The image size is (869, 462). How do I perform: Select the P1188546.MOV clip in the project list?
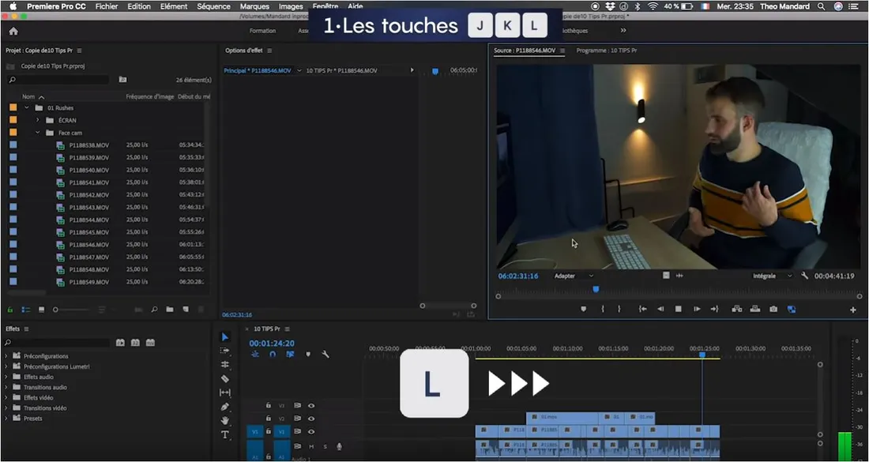click(88, 245)
